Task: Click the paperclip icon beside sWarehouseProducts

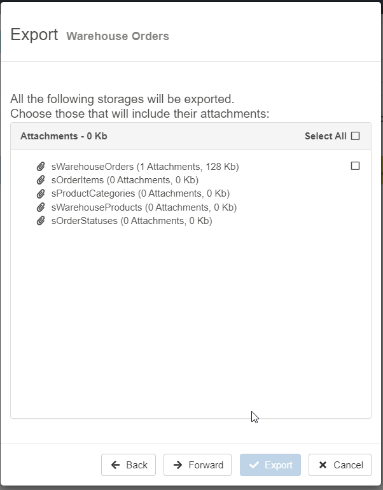Action: [41, 207]
